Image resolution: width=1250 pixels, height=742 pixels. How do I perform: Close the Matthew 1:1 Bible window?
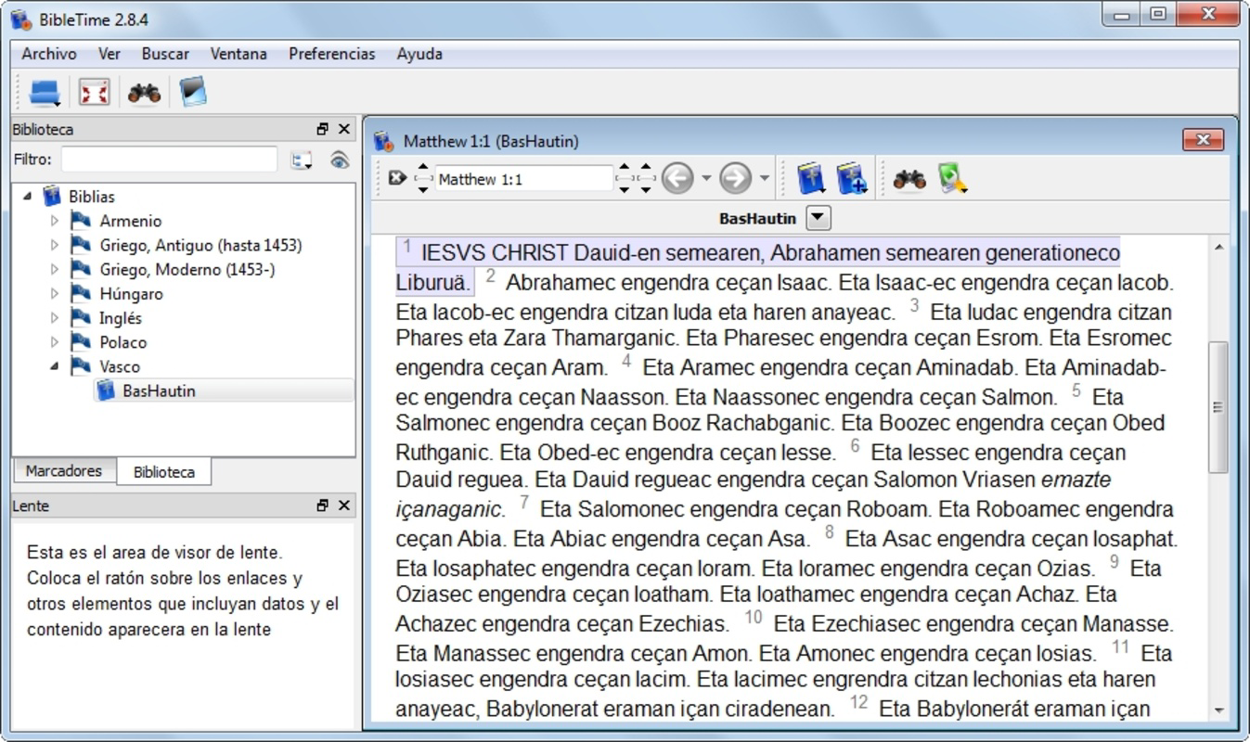1204,140
